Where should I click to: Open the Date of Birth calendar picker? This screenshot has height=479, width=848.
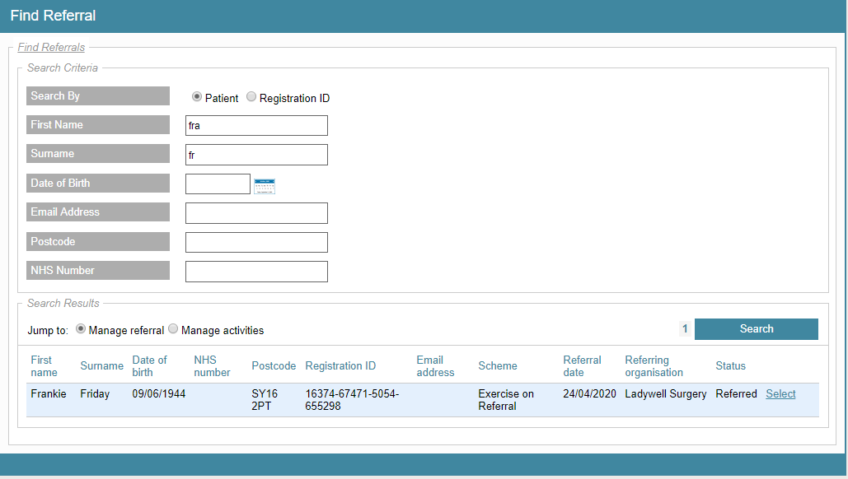point(265,186)
